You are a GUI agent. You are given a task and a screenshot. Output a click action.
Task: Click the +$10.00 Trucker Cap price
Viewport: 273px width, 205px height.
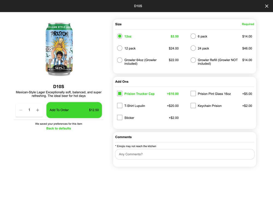pyautogui.click(x=173, y=94)
